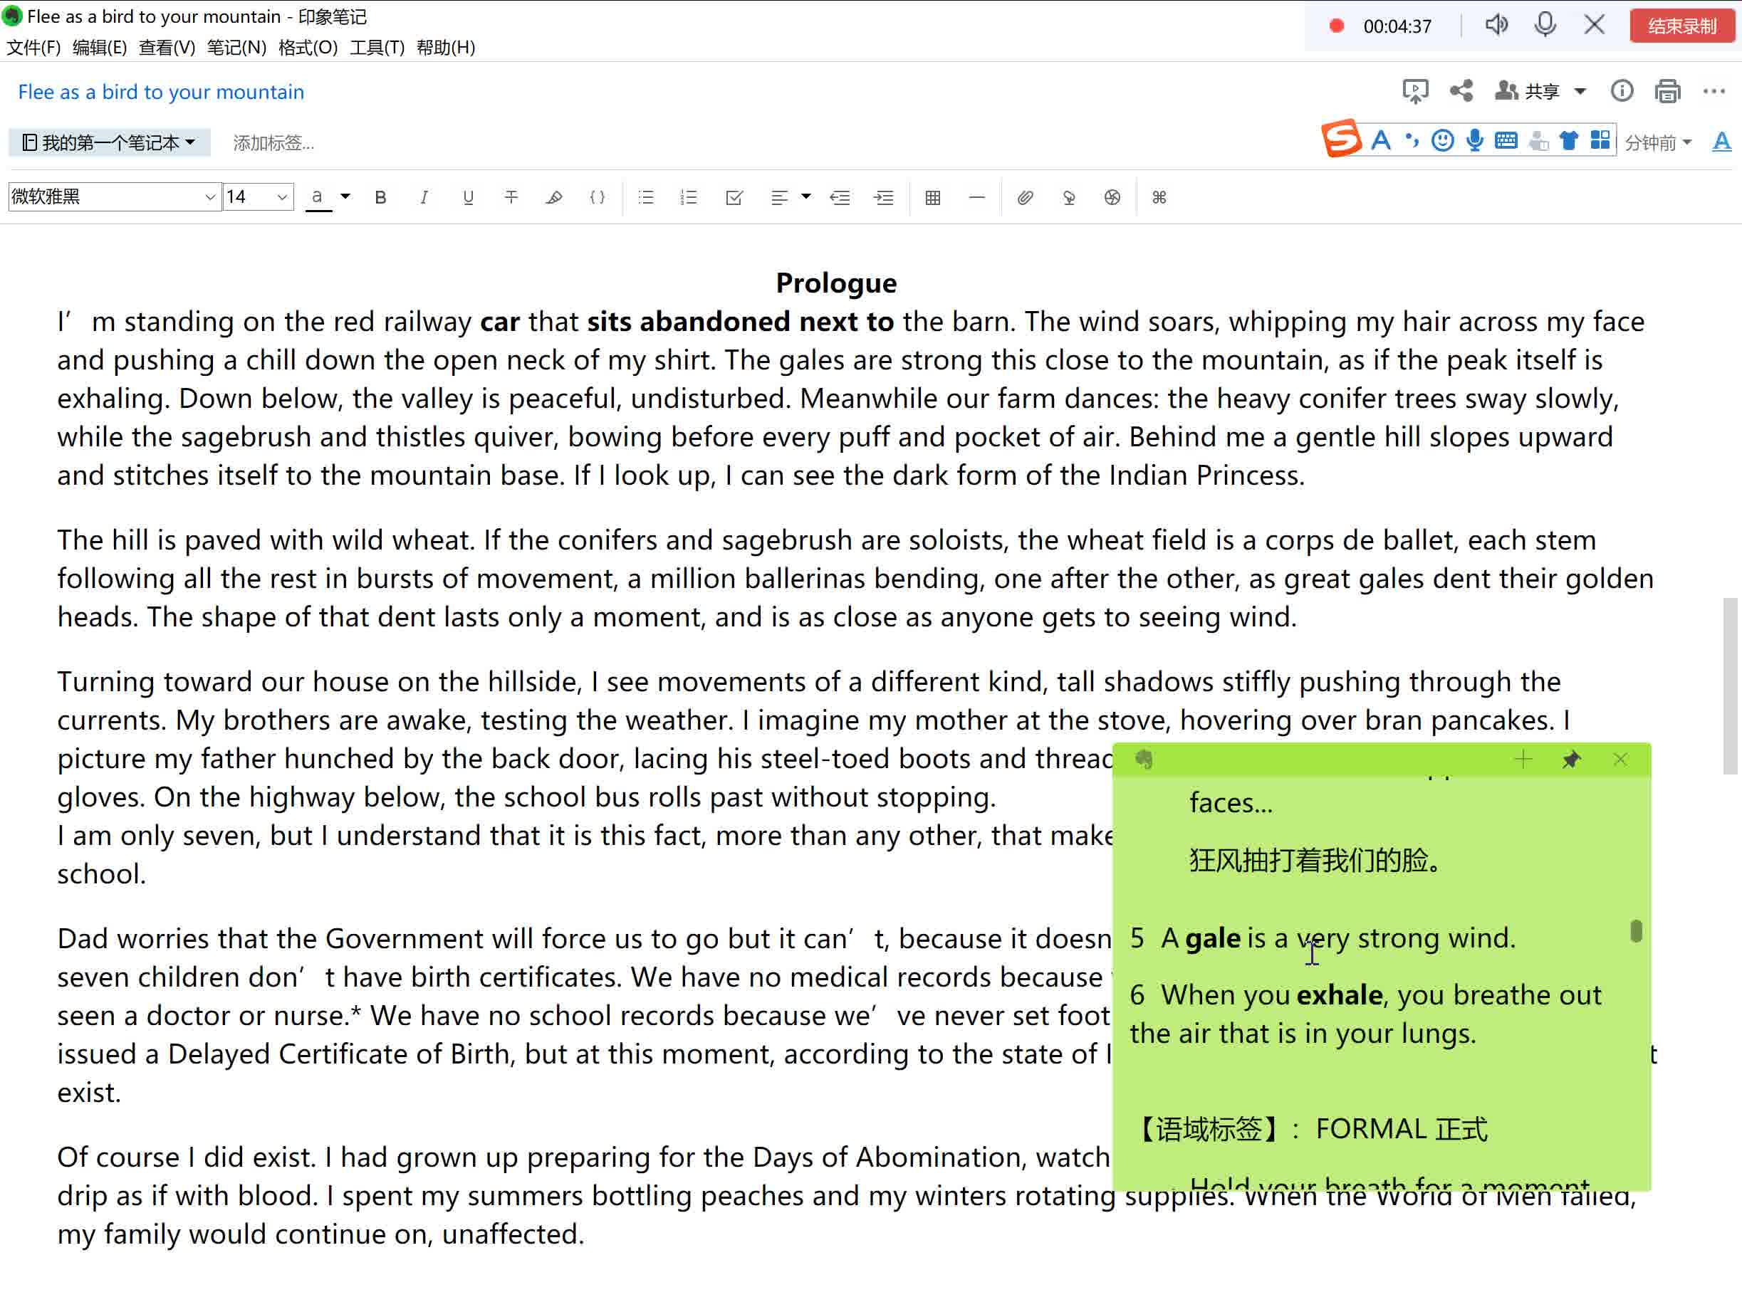Click the font color a swatch
Screen dimensions: 1742x1297
(x=318, y=197)
